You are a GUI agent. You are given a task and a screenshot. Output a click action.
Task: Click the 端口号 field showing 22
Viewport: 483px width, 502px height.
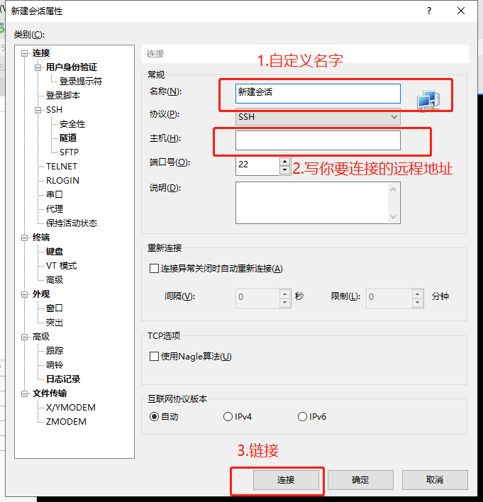click(257, 166)
